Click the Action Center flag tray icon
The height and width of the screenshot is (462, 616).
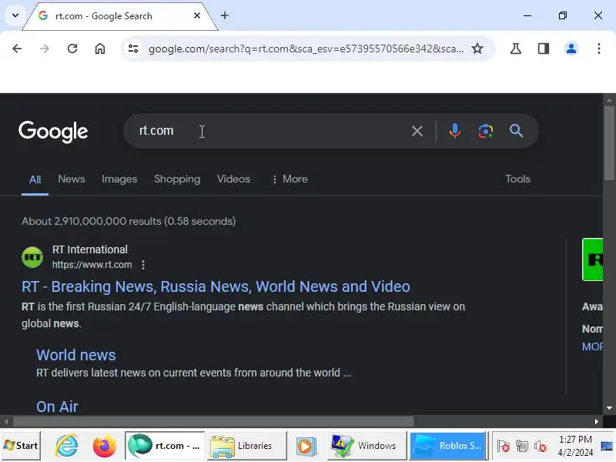tap(504, 447)
